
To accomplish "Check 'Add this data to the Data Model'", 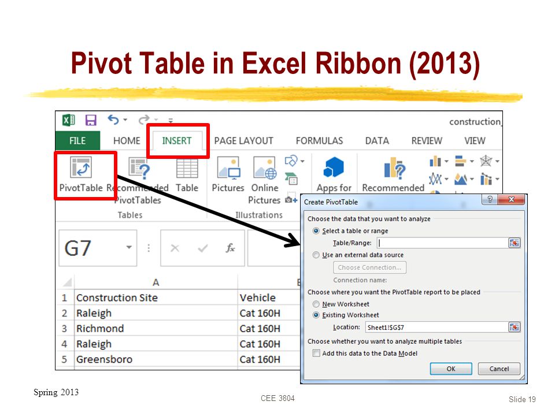I will (316, 353).
